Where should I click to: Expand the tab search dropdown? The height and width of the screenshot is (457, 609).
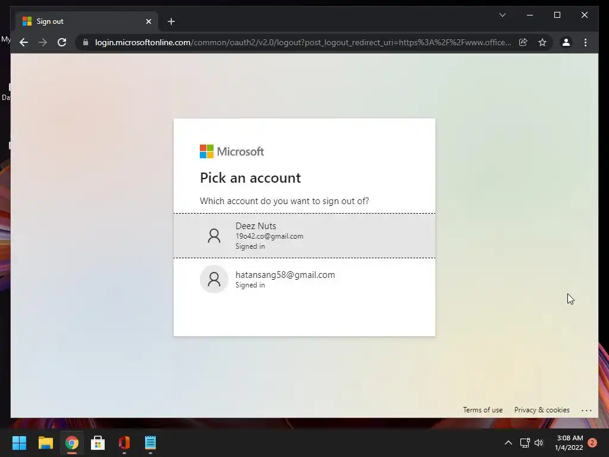point(502,15)
